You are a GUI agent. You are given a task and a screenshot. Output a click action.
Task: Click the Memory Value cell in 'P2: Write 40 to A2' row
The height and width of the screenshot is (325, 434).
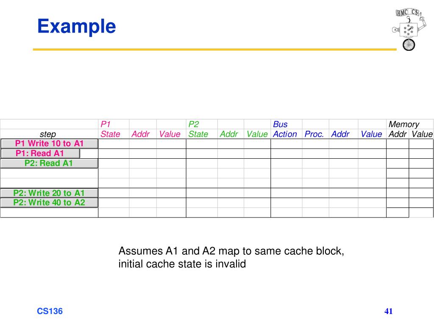pos(421,203)
